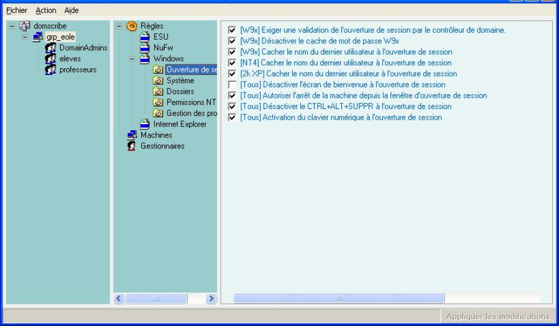
Task: Click the rules tree horizontal scrollbar thumb
Action: [x=156, y=298]
